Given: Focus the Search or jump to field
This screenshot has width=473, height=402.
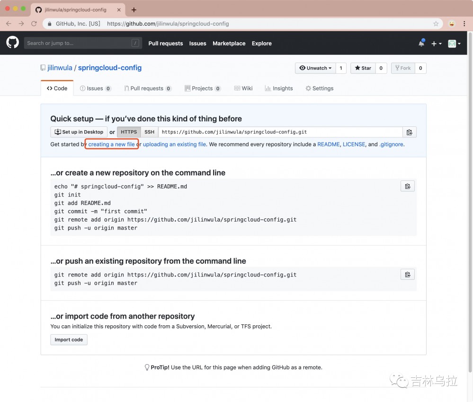Looking at the screenshot, I should tap(83, 43).
